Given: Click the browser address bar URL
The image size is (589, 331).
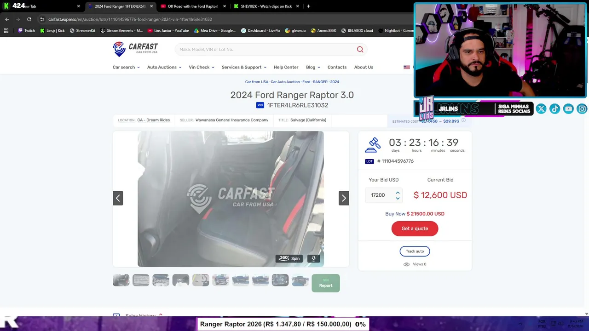Looking at the screenshot, I should point(130,19).
